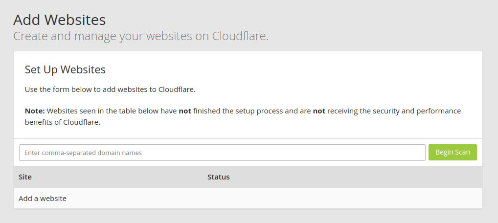498x223 pixels.
Task: Click the word "Websites" in the "Set Up" heading
Action: 83,70
